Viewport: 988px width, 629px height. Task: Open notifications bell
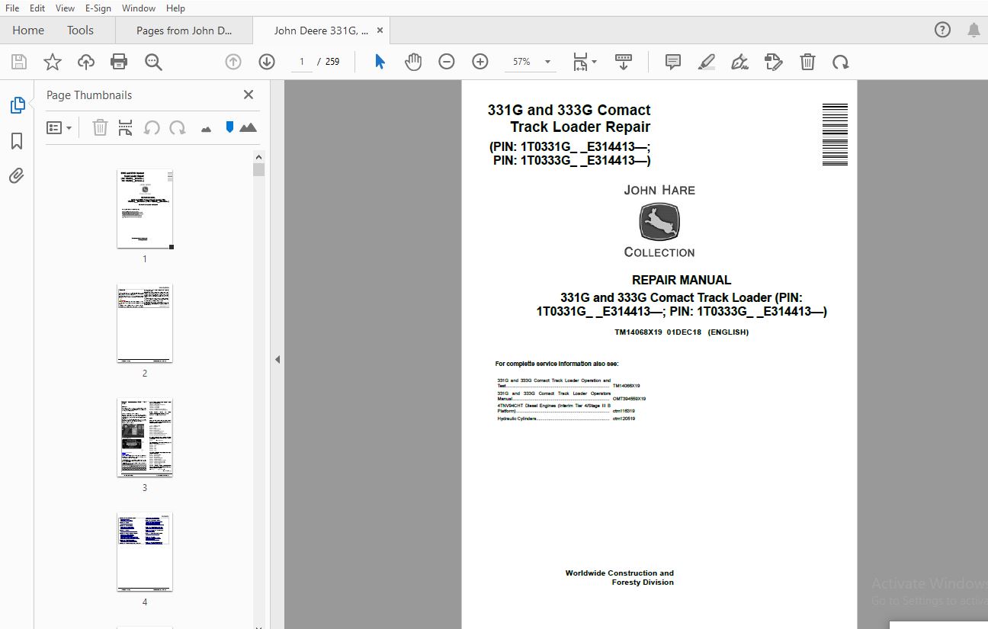pos(974,30)
